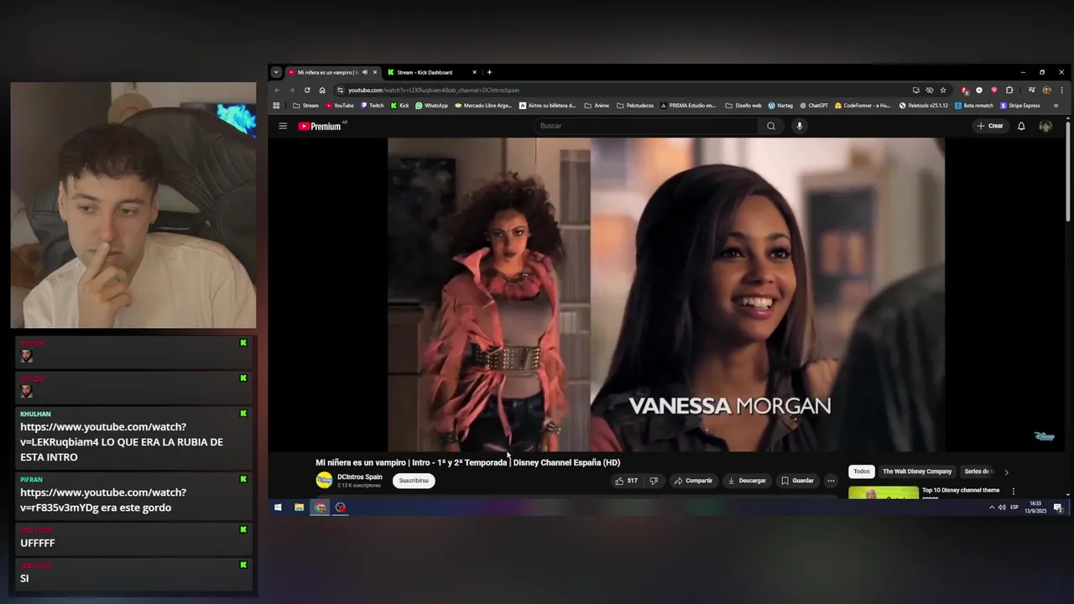Open the red extension with badge 1
Screen dimensions: 1074x604
965,90
